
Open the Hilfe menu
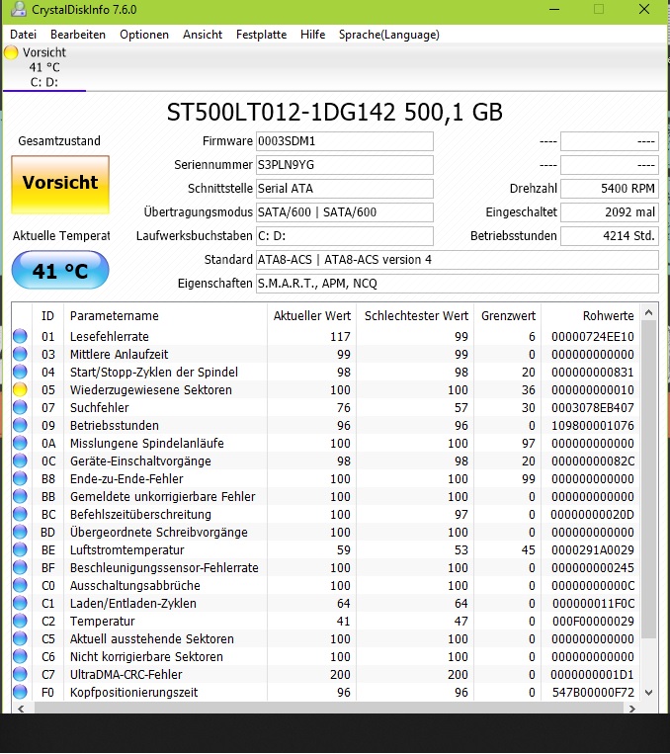pos(312,35)
